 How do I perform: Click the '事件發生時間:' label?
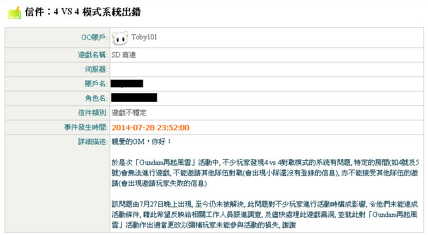coord(86,127)
